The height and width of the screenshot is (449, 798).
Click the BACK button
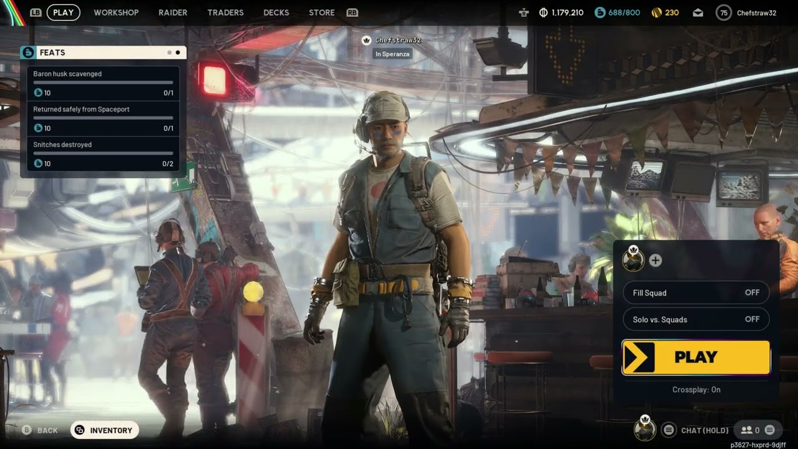click(x=40, y=430)
